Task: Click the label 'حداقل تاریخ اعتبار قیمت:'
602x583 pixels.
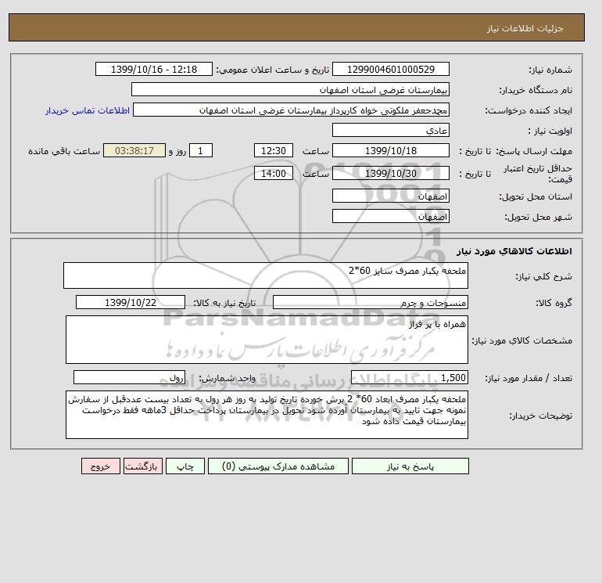Action: click(x=538, y=174)
